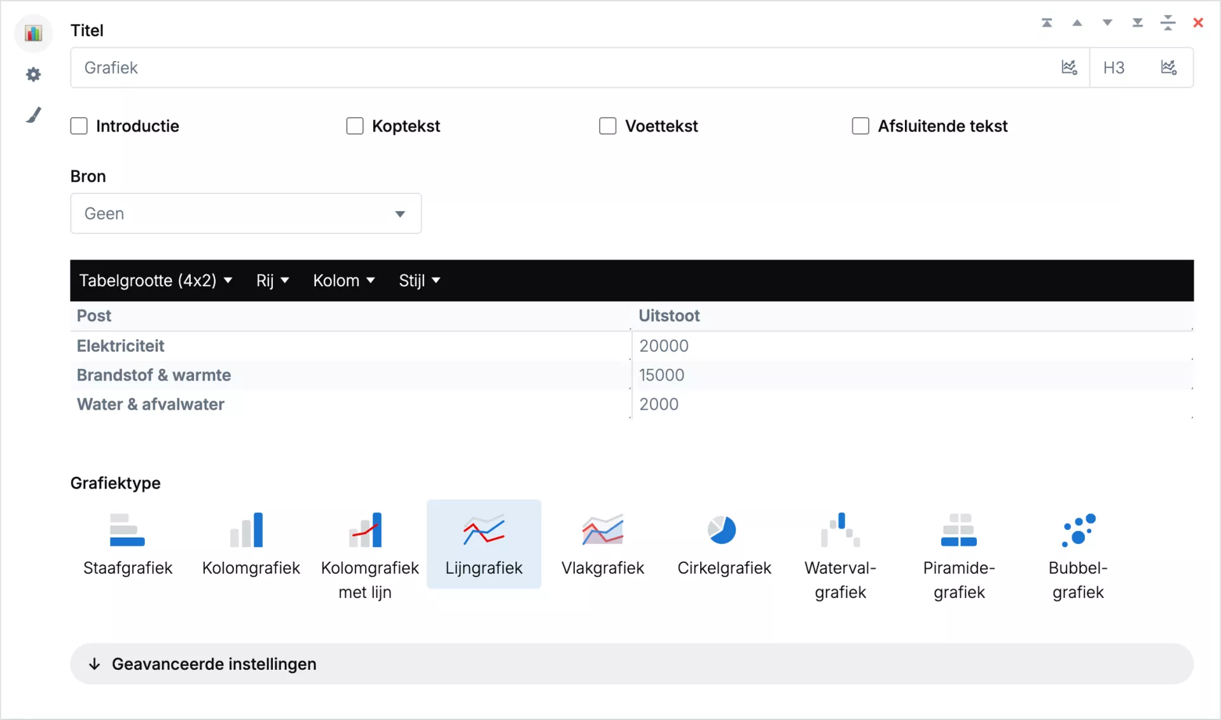
Task: Choose the Cirkelgrafiek pie chart icon
Action: tap(722, 530)
